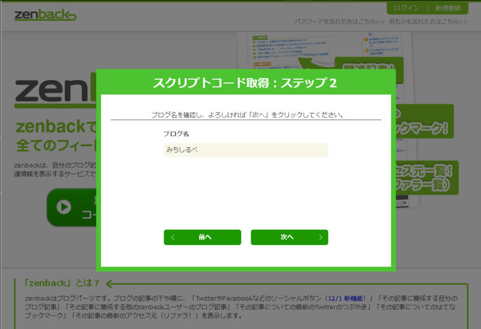Click the dialog title スクリプトコード取得：ステップ２
Image resolution: width=481 pixels, height=329 pixels.
pyautogui.click(x=245, y=83)
